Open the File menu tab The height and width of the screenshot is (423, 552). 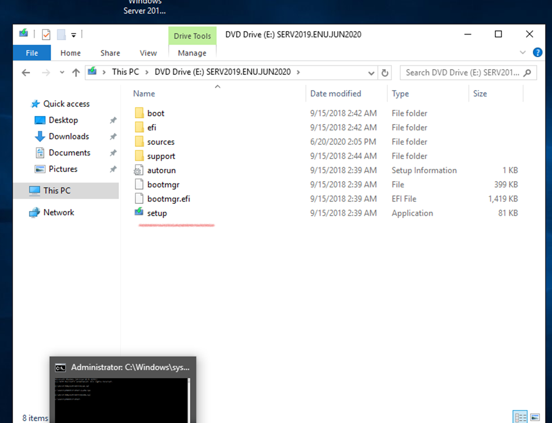32,53
